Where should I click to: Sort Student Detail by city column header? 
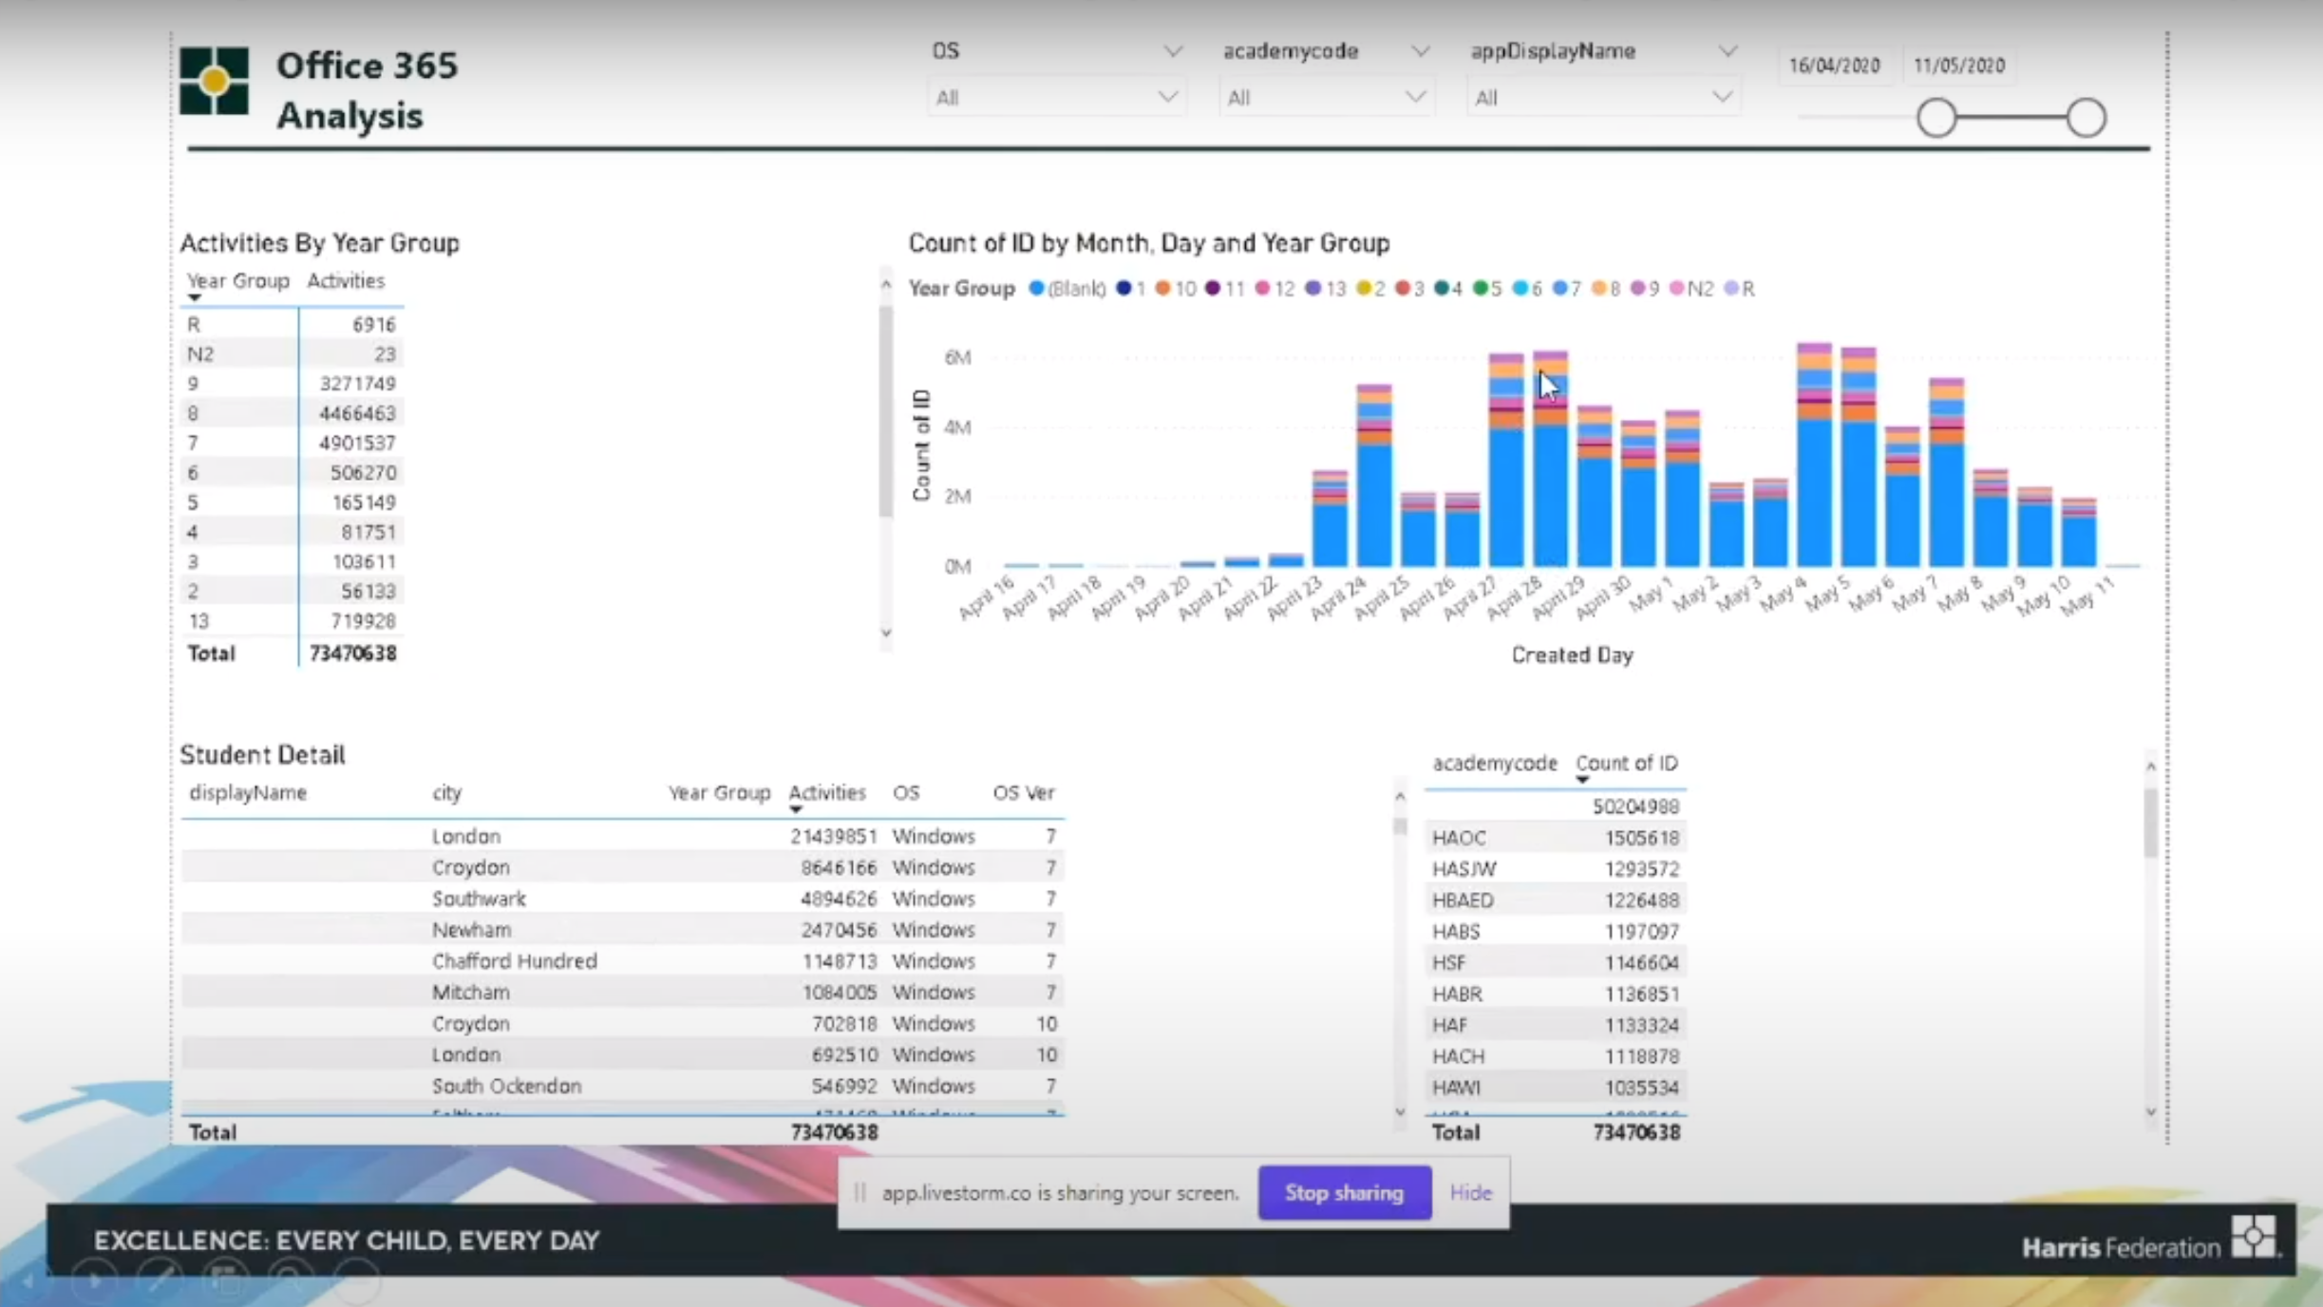(446, 792)
